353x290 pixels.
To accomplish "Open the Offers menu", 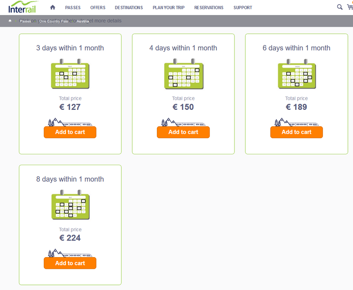I will pos(98,8).
